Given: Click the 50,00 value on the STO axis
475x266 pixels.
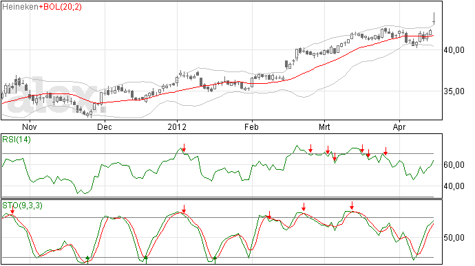Looking at the screenshot, I should point(454,238).
